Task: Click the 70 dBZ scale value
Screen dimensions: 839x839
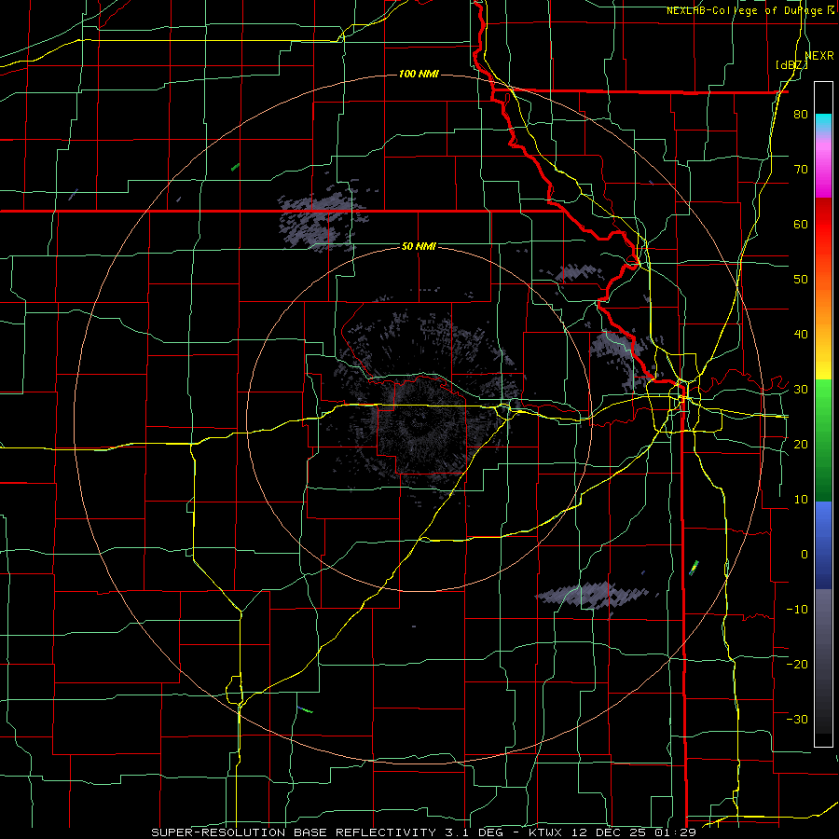Action: 801,170
